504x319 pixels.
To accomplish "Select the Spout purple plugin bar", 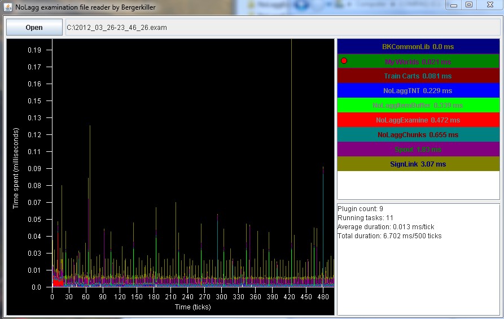I will (418, 150).
